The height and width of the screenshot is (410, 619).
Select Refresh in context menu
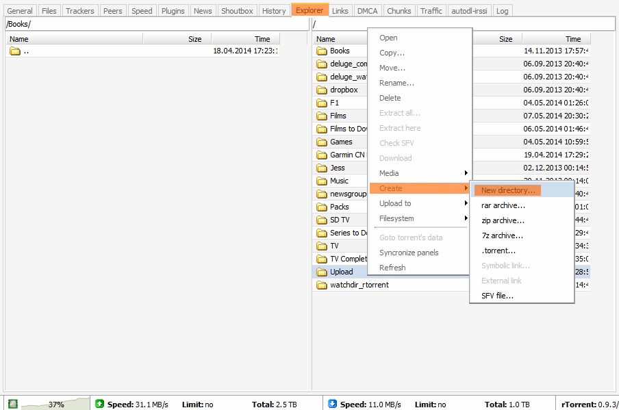click(x=392, y=268)
